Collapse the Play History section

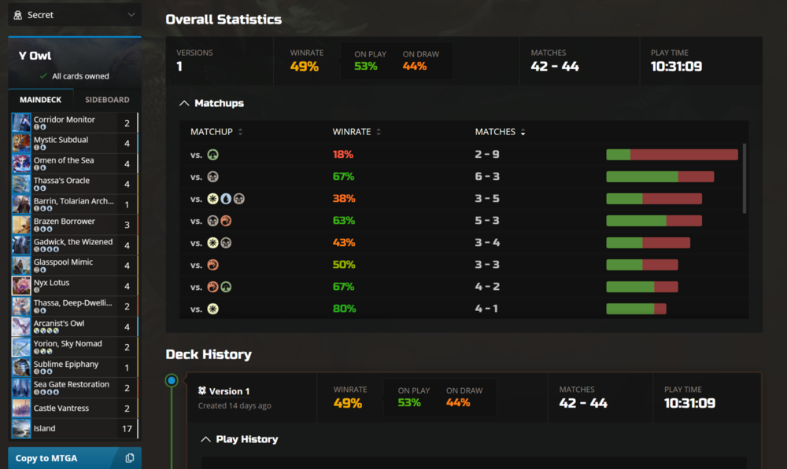coord(206,439)
